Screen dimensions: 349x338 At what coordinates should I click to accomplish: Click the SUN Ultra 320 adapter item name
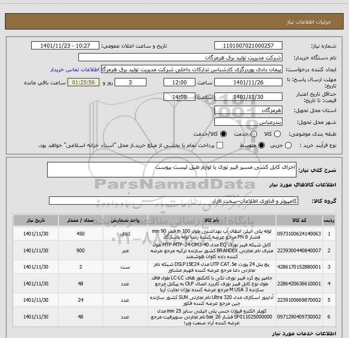[x=212, y=300]
